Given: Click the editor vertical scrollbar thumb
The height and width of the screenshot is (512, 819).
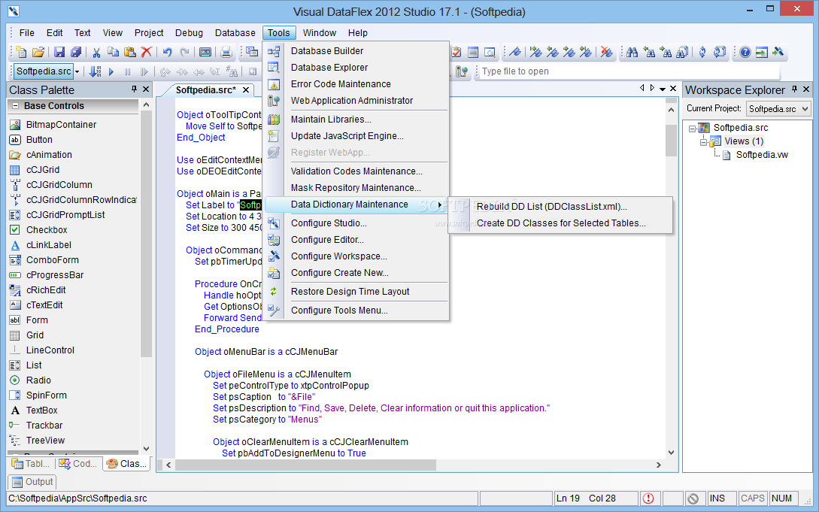Looking at the screenshot, I should click(x=671, y=141).
